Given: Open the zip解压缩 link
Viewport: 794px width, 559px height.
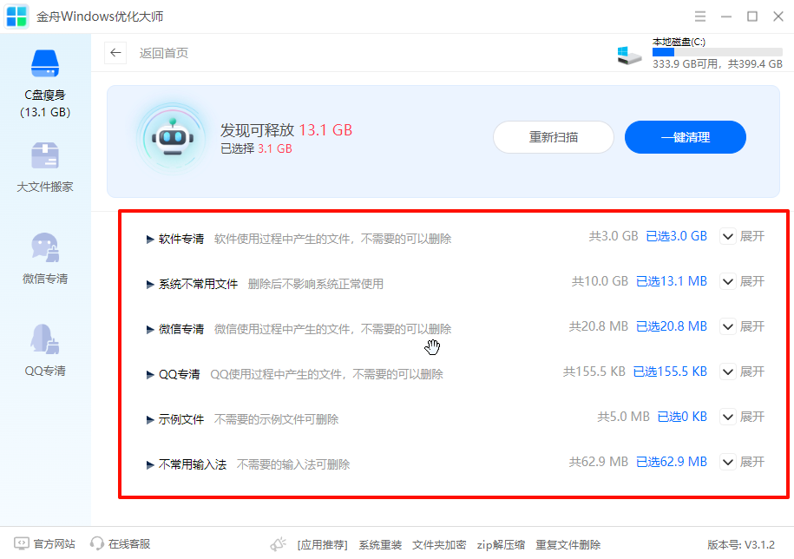Looking at the screenshot, I should 501,545.
